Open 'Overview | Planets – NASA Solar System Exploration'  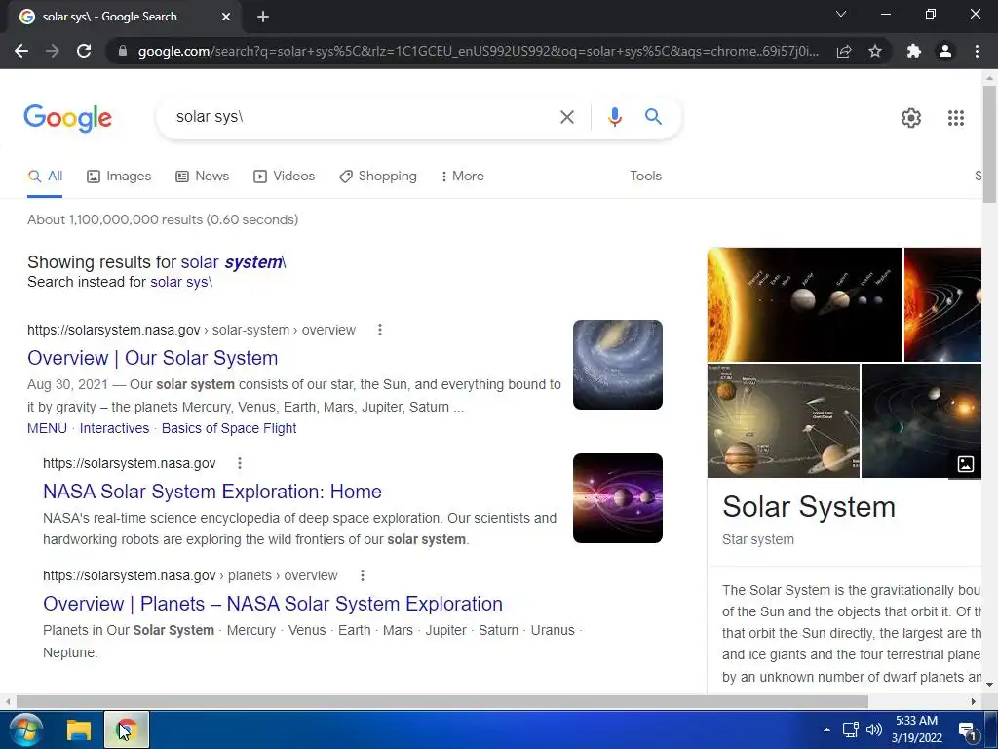pos(273,604)
